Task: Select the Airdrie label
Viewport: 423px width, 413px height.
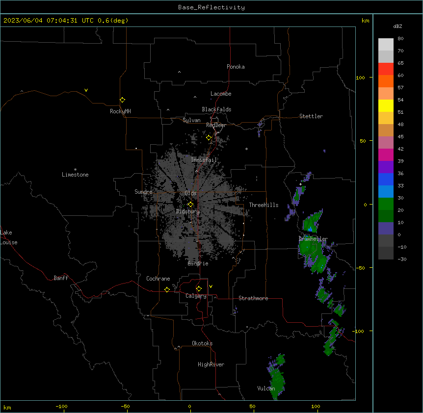Action: pos(198,263)
